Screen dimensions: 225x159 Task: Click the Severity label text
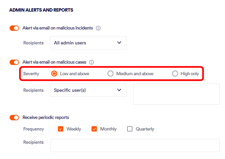(31, 74)
